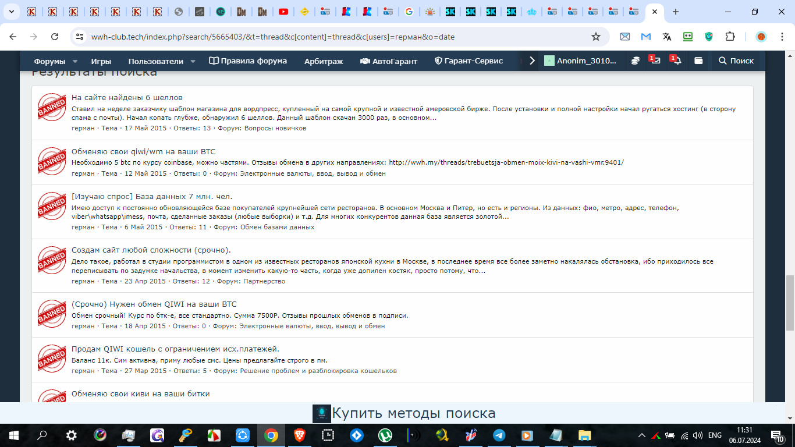Go to Арбитраж section
The width and height of the screenshot is (795, 447).
pyautogui.click(x=324, y=61)
